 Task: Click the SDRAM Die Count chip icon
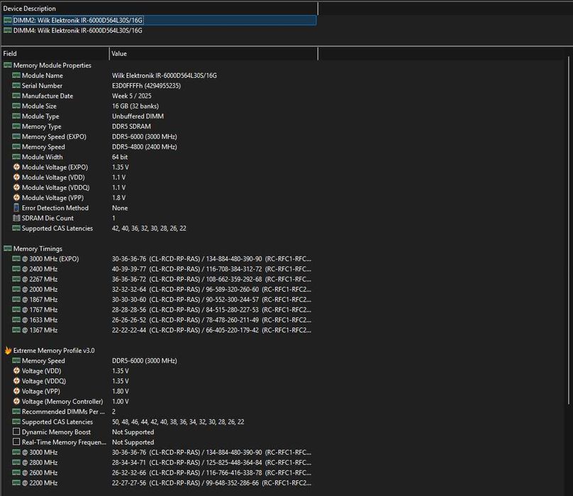(16, 218)
